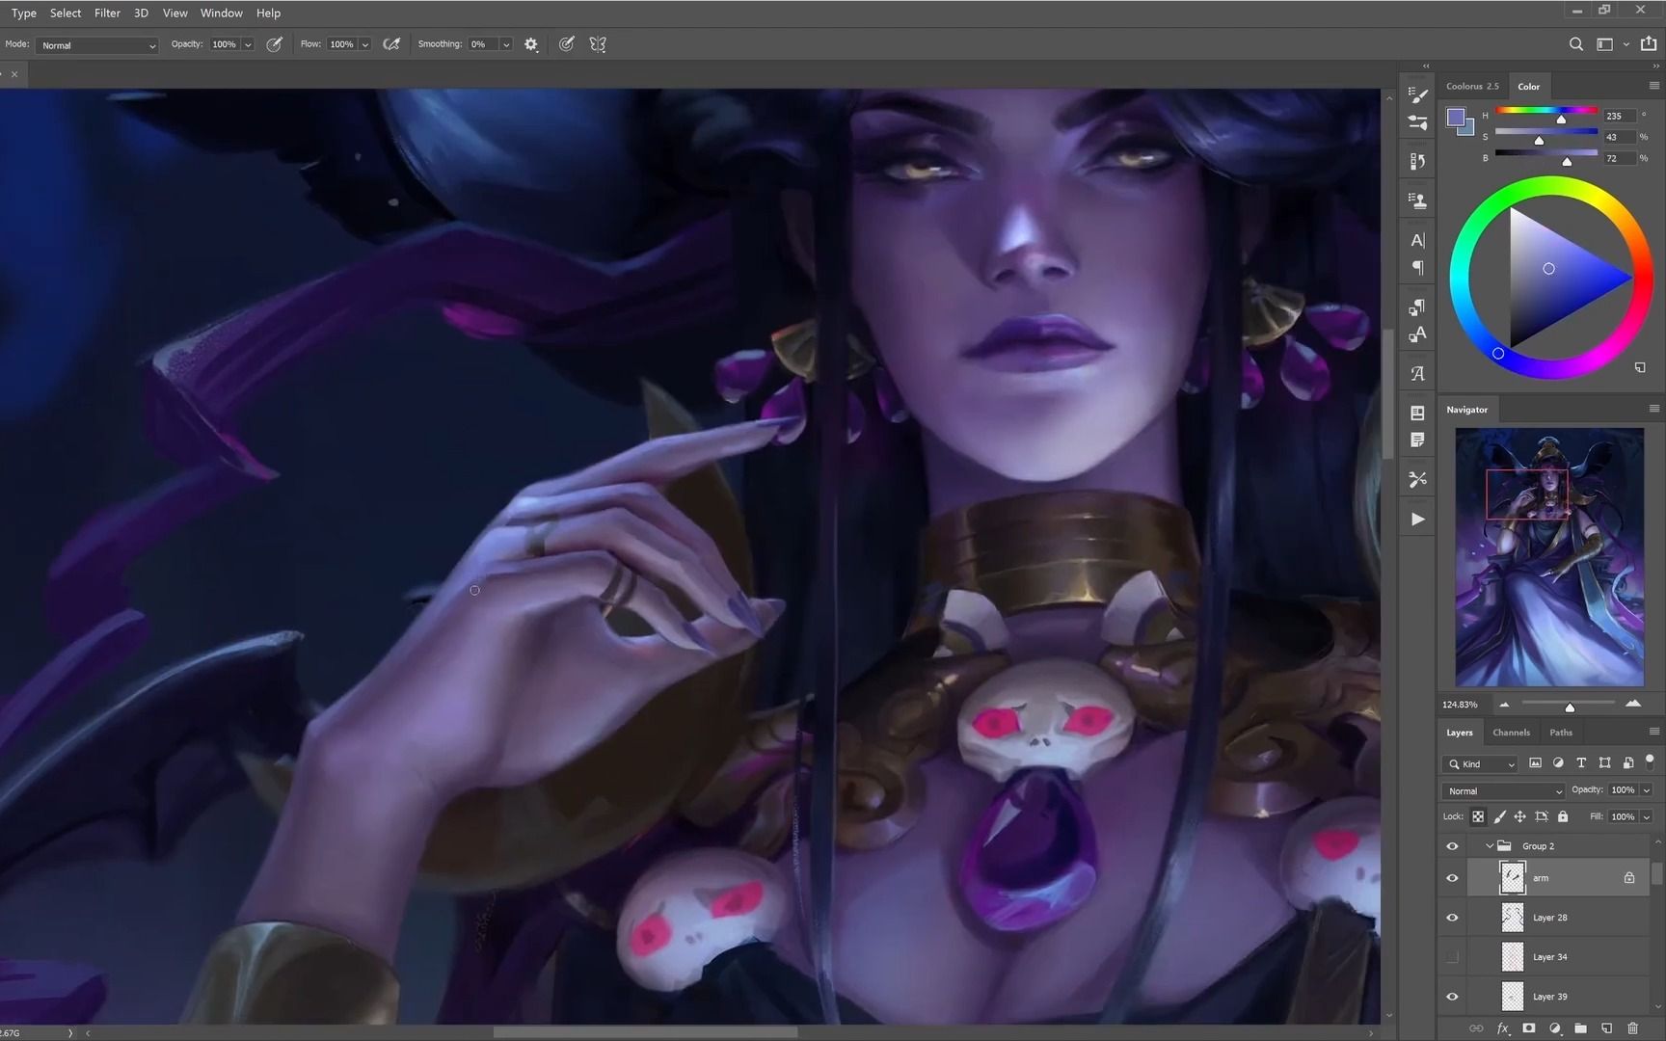Toggle layer filtering on/off switch

pyautogui.click(x=1650, y=761)
